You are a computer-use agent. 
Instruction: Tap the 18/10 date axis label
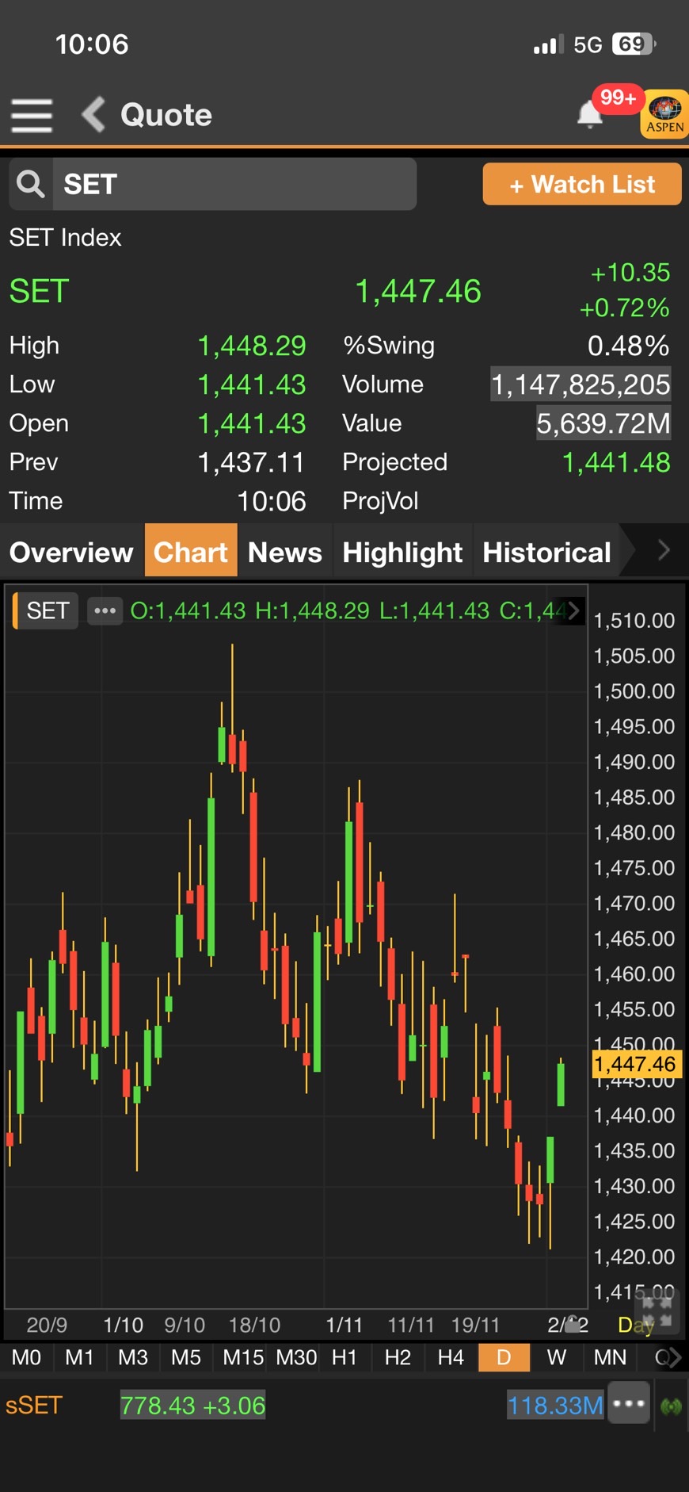(254, 1325)
